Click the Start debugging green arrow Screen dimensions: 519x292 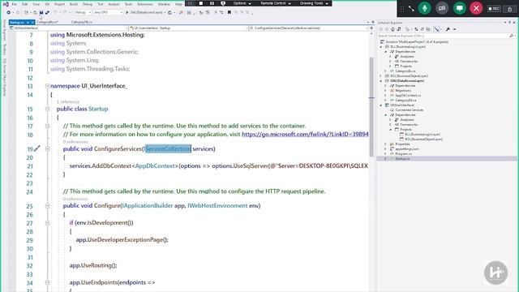[x=127, y=12]
